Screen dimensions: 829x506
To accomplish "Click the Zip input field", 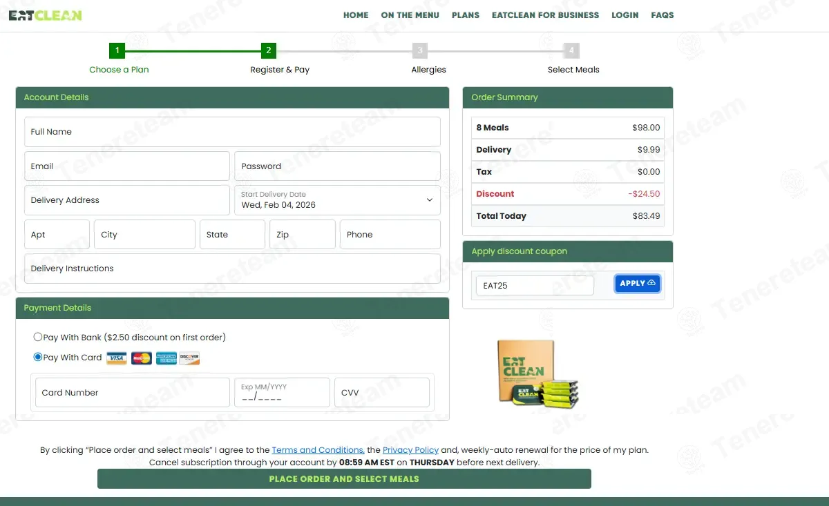I will 303,235.
